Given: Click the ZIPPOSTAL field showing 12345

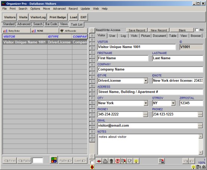Looking at the screenshot, I should point(191,103).
